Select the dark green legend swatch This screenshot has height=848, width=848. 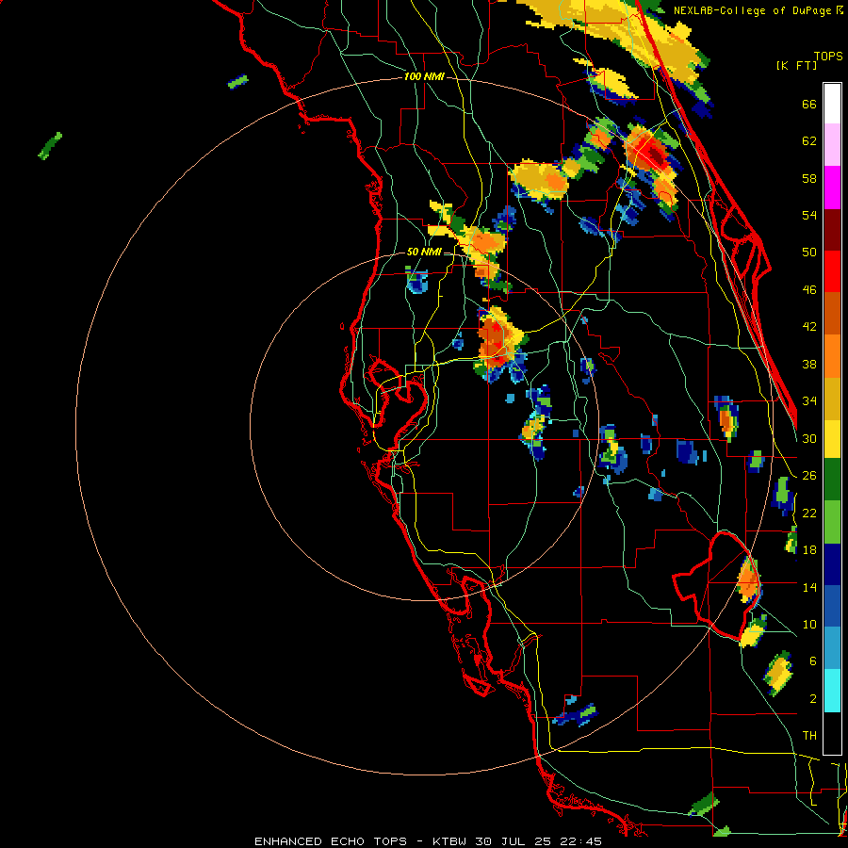[832, 480]
